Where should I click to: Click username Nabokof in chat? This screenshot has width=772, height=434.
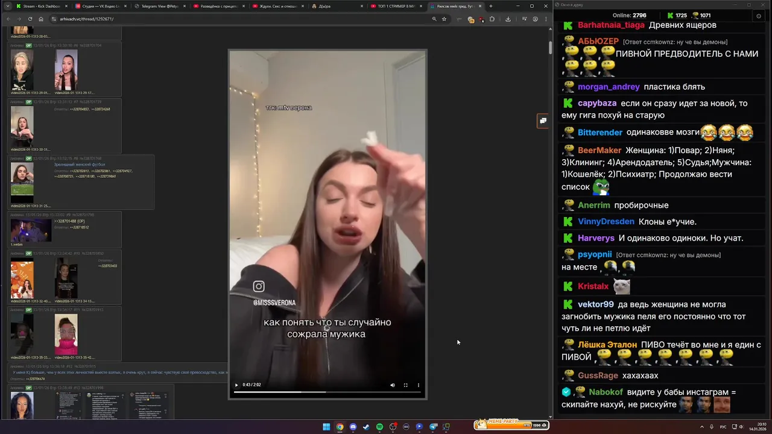[606, 392]
